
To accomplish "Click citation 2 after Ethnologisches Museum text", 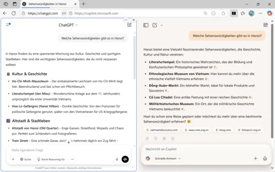I will [x=206, y=79].
